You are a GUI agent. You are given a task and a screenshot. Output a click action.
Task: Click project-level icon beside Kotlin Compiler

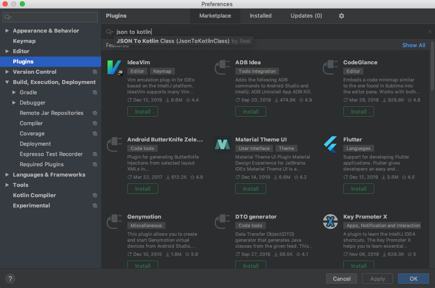(x=95, y=195)
